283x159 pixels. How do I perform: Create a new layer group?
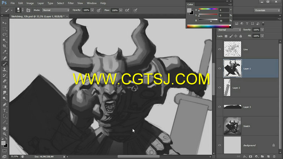coord(262,157)
